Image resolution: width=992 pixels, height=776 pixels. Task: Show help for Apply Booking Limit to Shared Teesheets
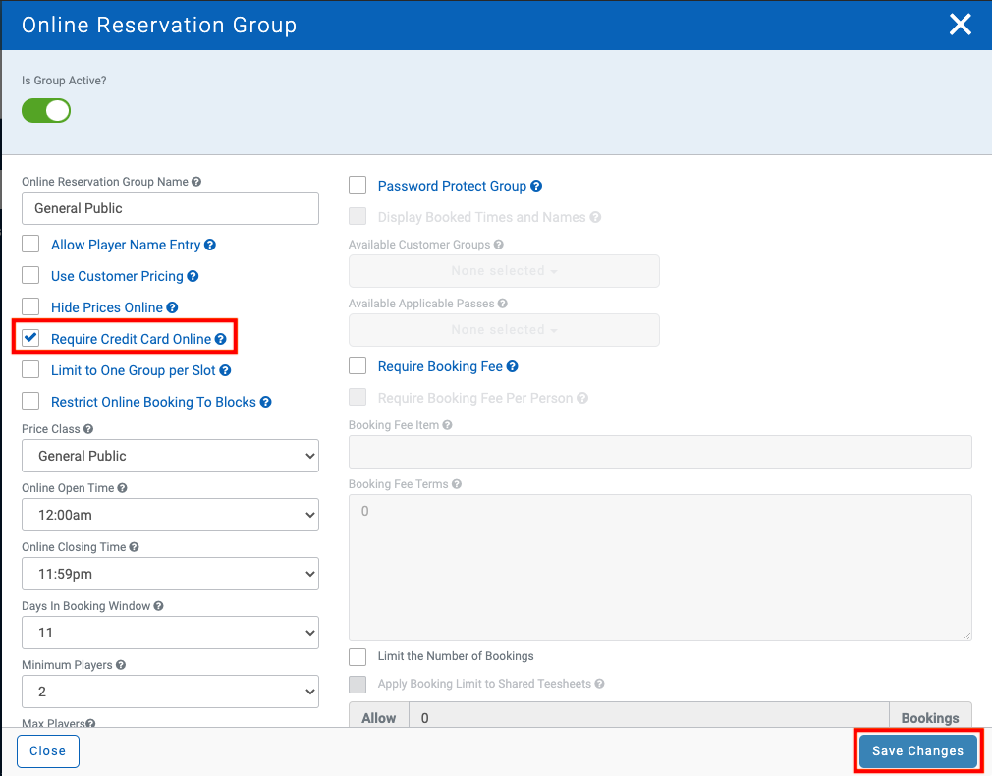click(x=599, y=684)
